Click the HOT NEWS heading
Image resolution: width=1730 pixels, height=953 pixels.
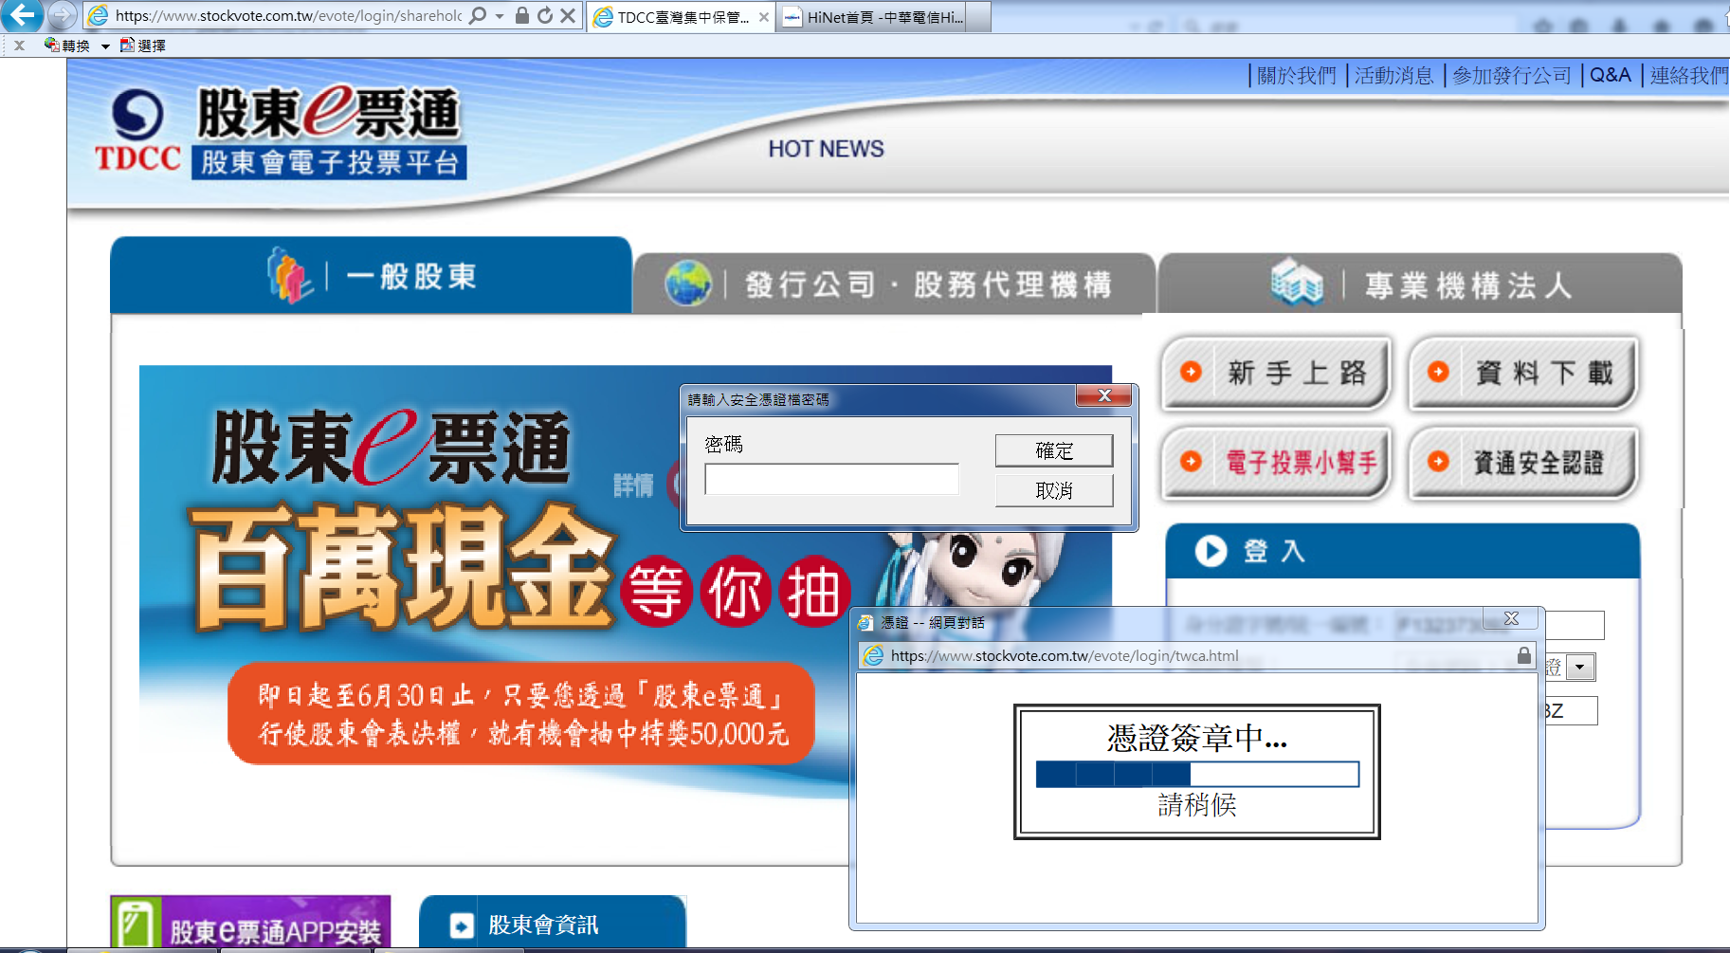[x=826, y=149]
